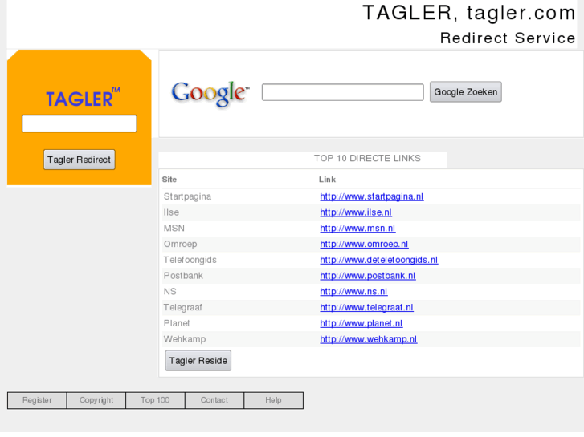
Task: Open the detelefoongids.nl link
Action: click(379, 260)
